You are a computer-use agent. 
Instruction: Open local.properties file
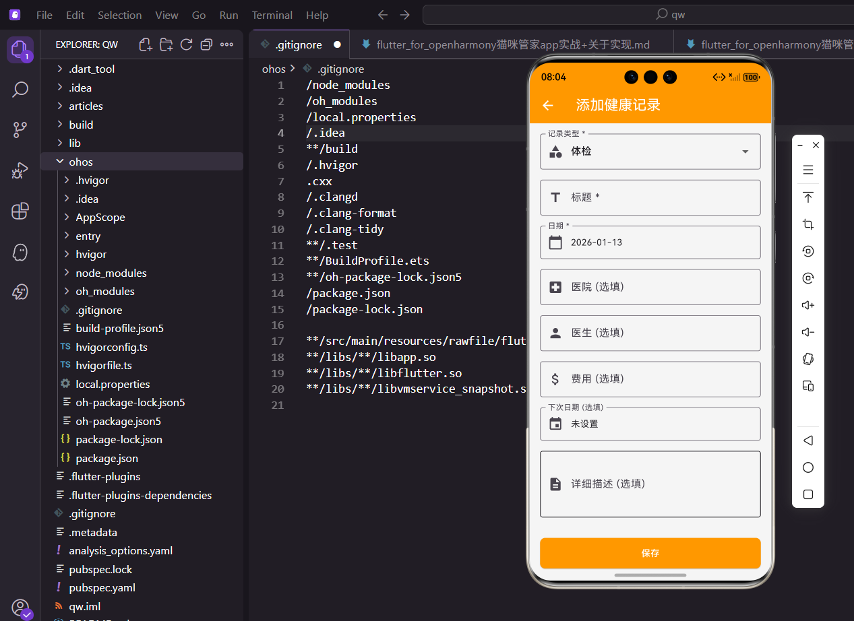tap(113, 384)
